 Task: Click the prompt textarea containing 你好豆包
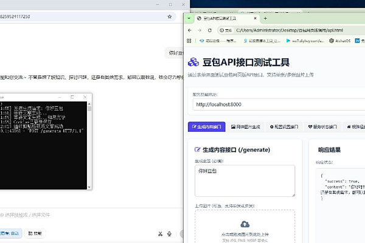pyautogui.click(x=245, y=180)
